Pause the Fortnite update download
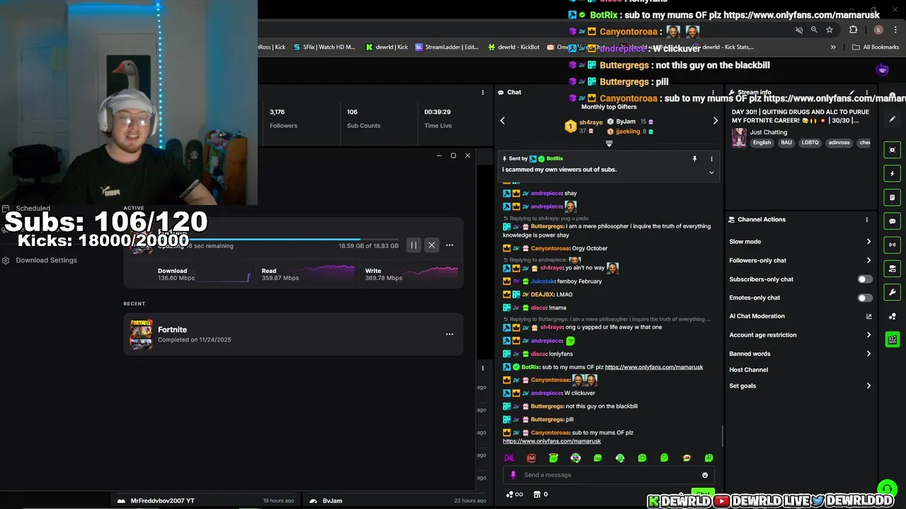The height and width of the screenshot is (509, 906). [x=413, y=245]
